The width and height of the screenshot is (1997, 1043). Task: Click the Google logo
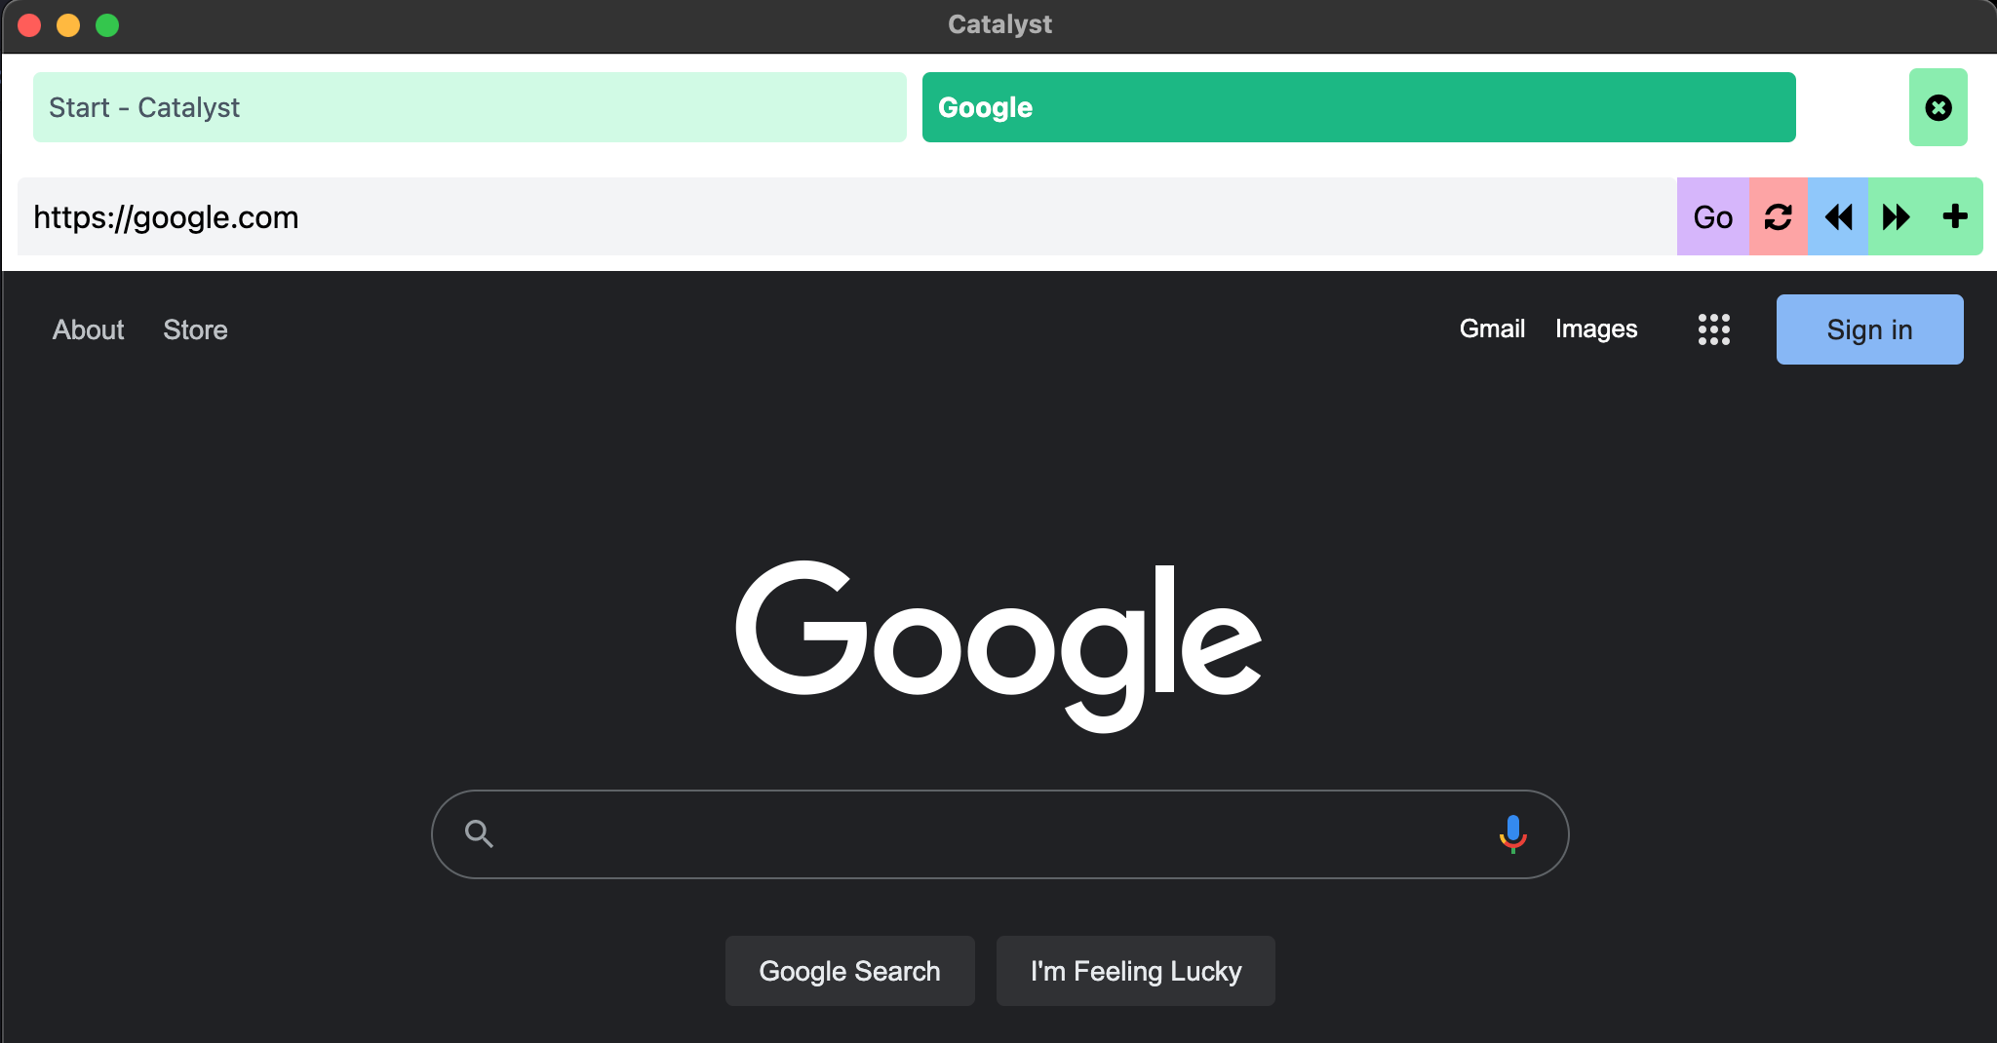point(998,645)
